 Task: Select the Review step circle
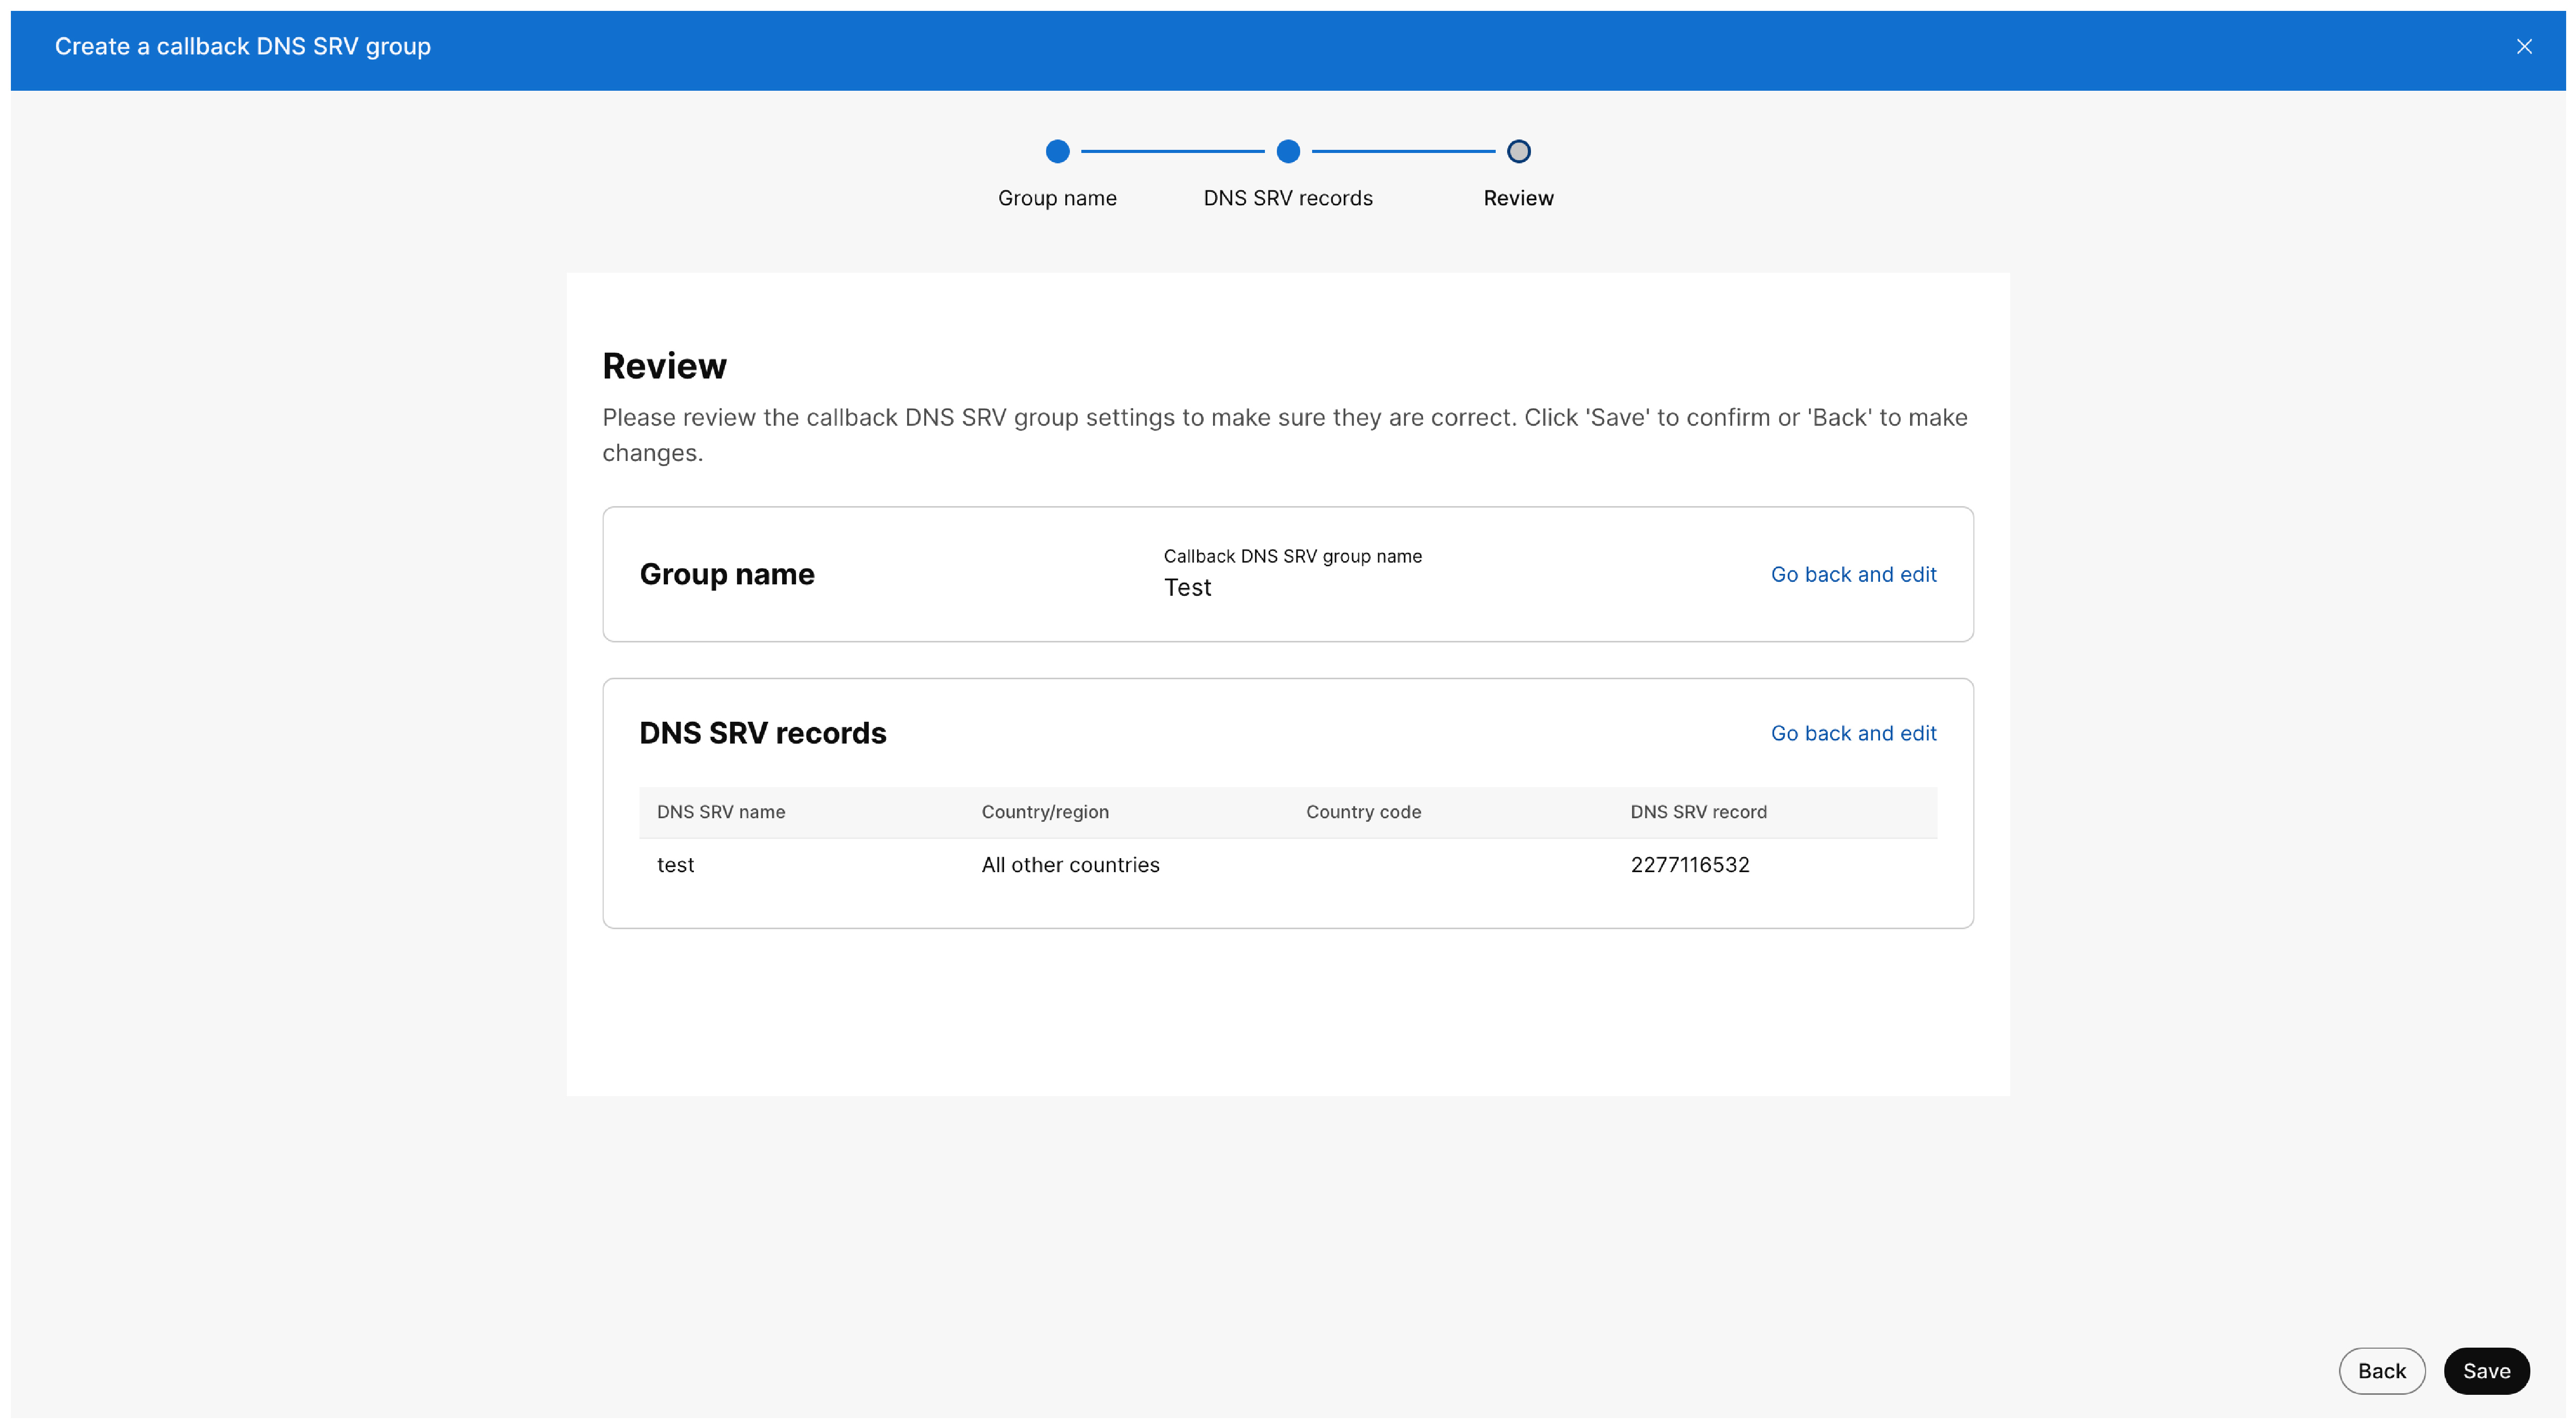point(1518,151)
